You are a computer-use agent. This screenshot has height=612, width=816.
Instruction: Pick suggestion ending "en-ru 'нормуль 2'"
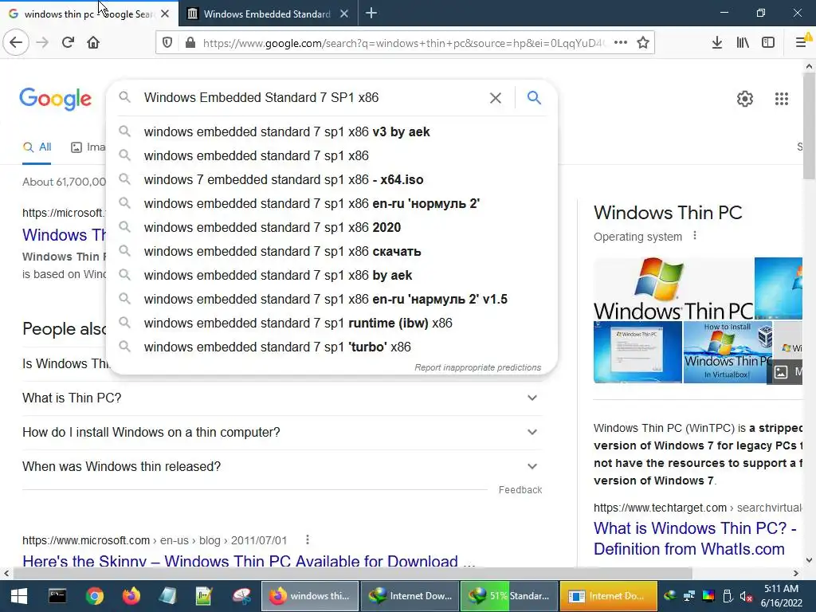coord(331,203)
